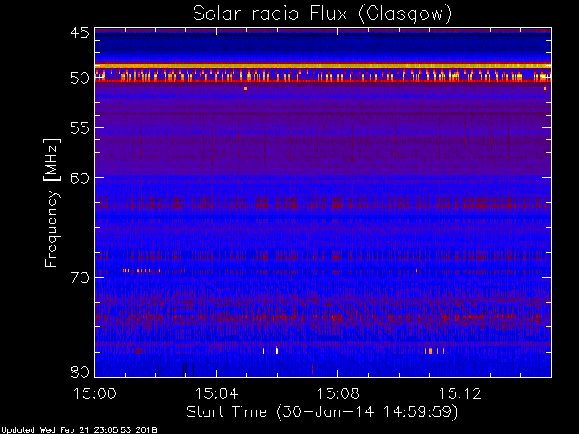Viewport: 579px width, 434px height.
Task: Click the 'Start Time (30-Jan-14 14:59:59)' label
Action: pyautogui.click(x=322, y=411)
